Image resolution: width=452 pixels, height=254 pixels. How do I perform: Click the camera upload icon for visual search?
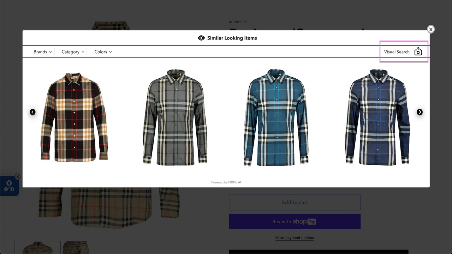coord(418,52)
